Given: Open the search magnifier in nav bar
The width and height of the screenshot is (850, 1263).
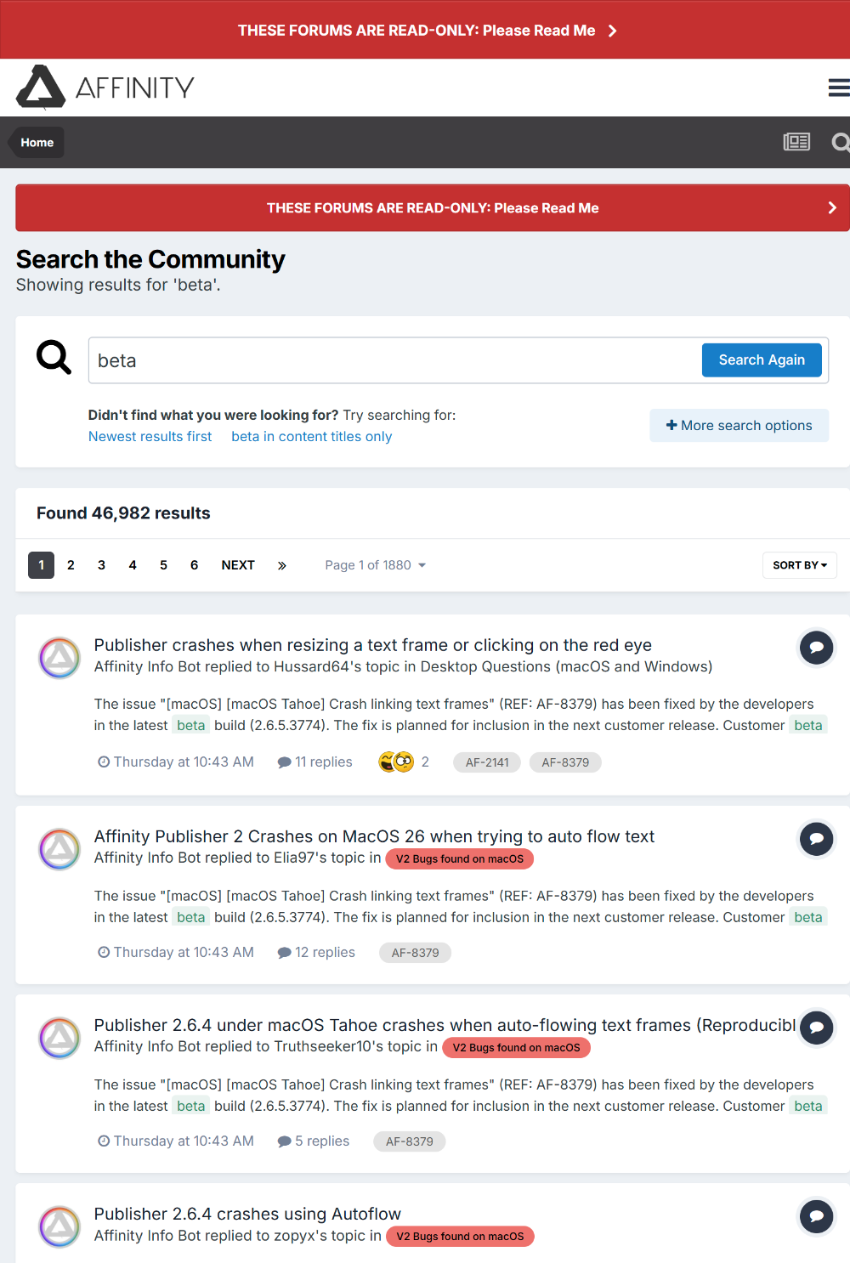Looking at the screenshot, I should click(x=841, y=142).
